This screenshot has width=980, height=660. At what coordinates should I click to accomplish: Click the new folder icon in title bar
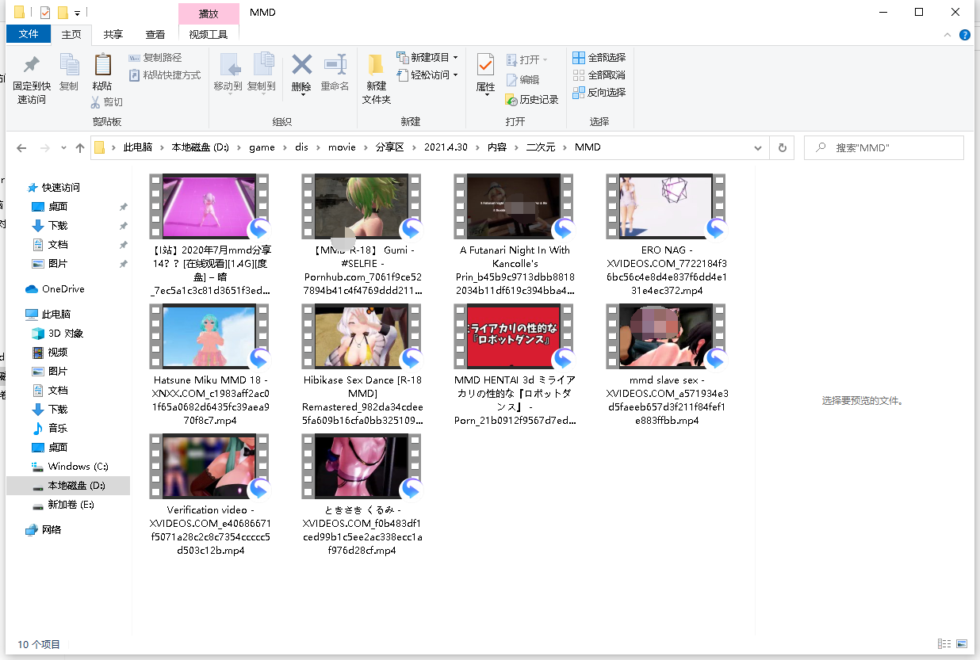point(62,13)
